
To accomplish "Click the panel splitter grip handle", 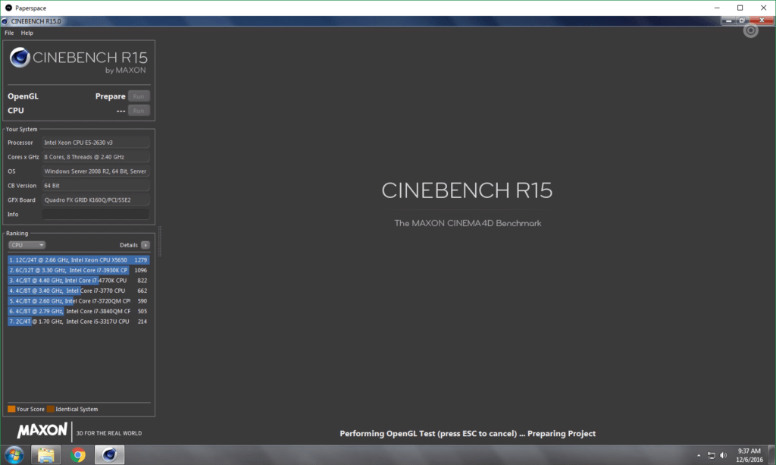I will [159, 241].
